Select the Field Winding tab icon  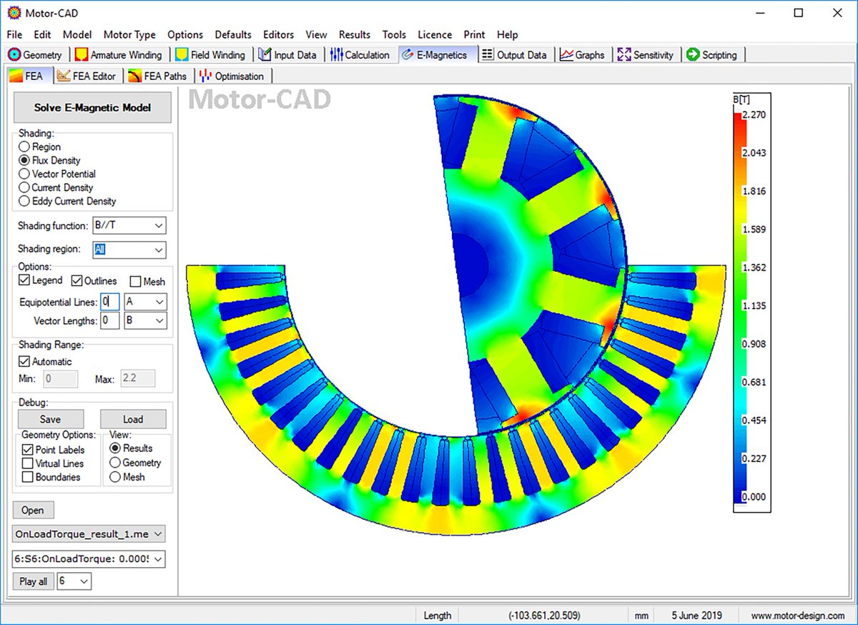[182, 55]
